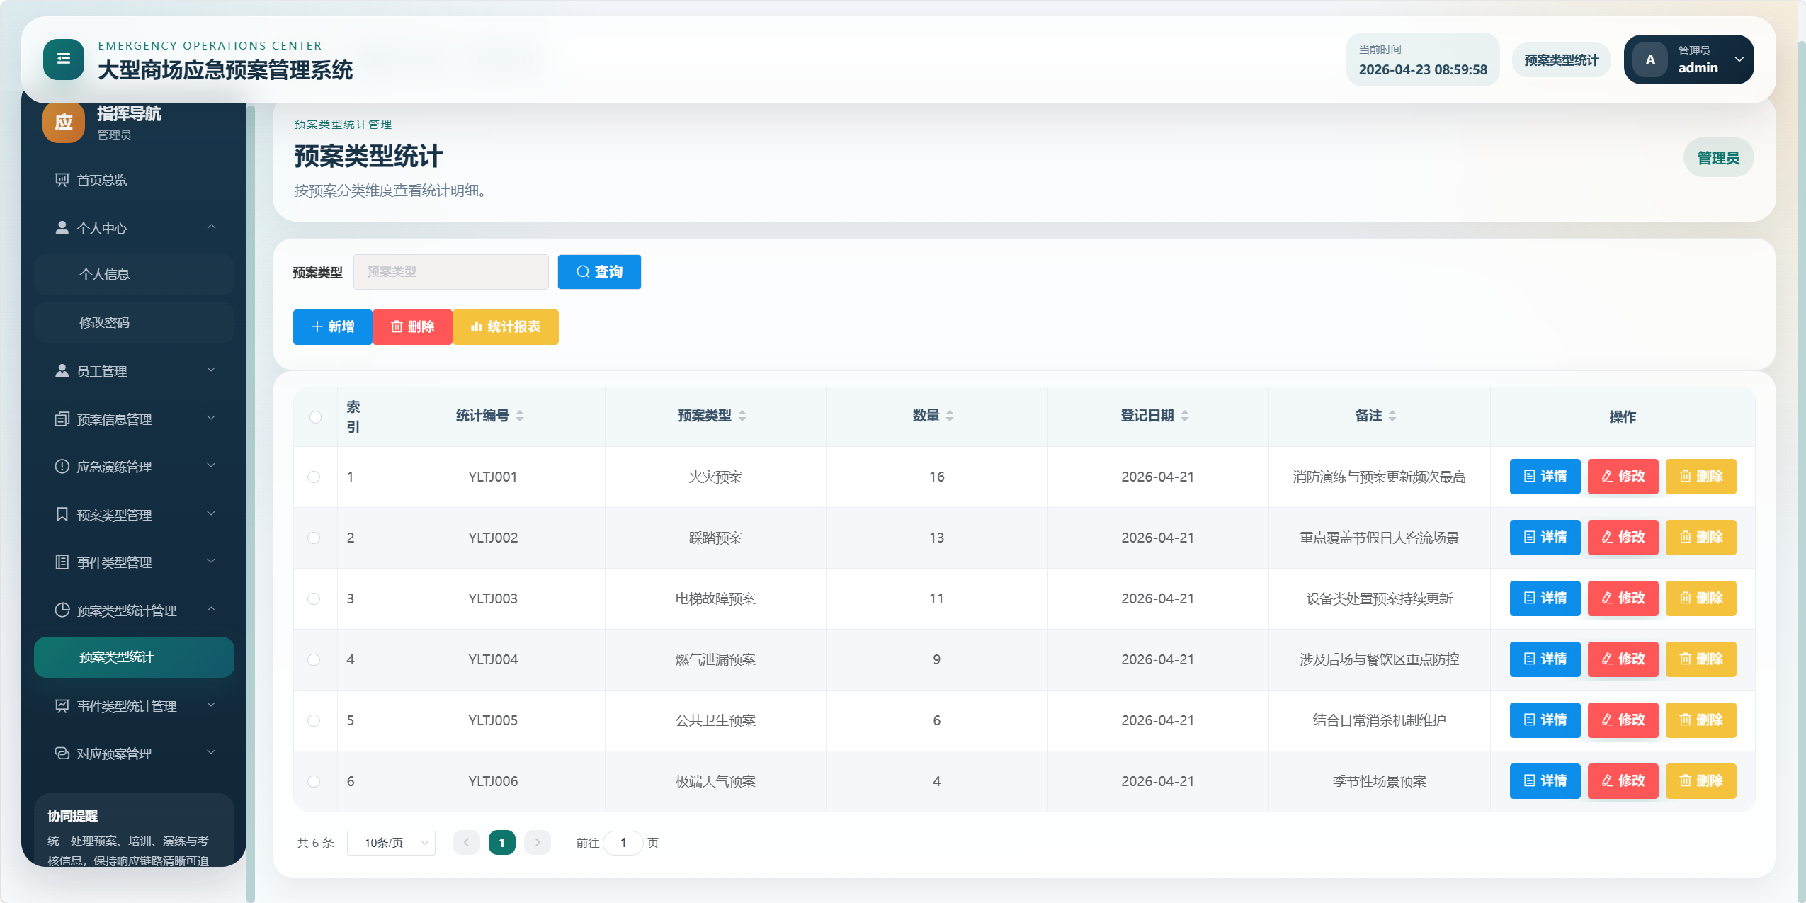Click the admin avatar letter A

(x=1650, y=60)
